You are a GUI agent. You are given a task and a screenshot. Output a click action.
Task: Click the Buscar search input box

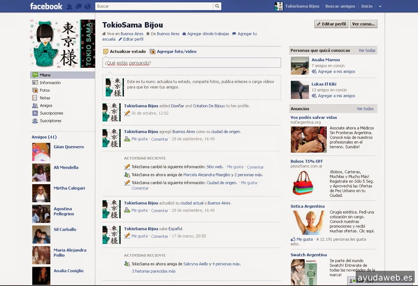pyautogui.click(x=154, y=6)
